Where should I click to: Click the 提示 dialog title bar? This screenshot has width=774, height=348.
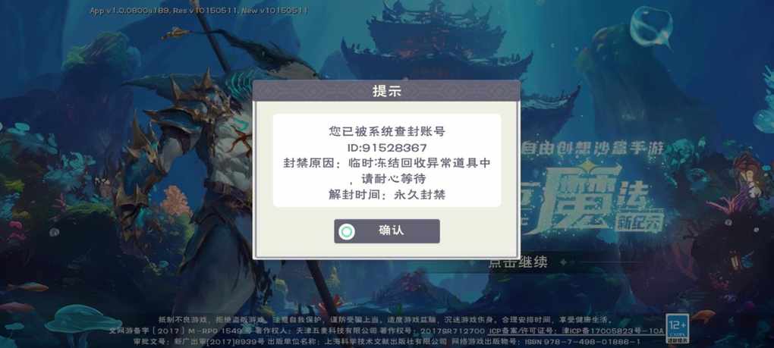[386, 91]
